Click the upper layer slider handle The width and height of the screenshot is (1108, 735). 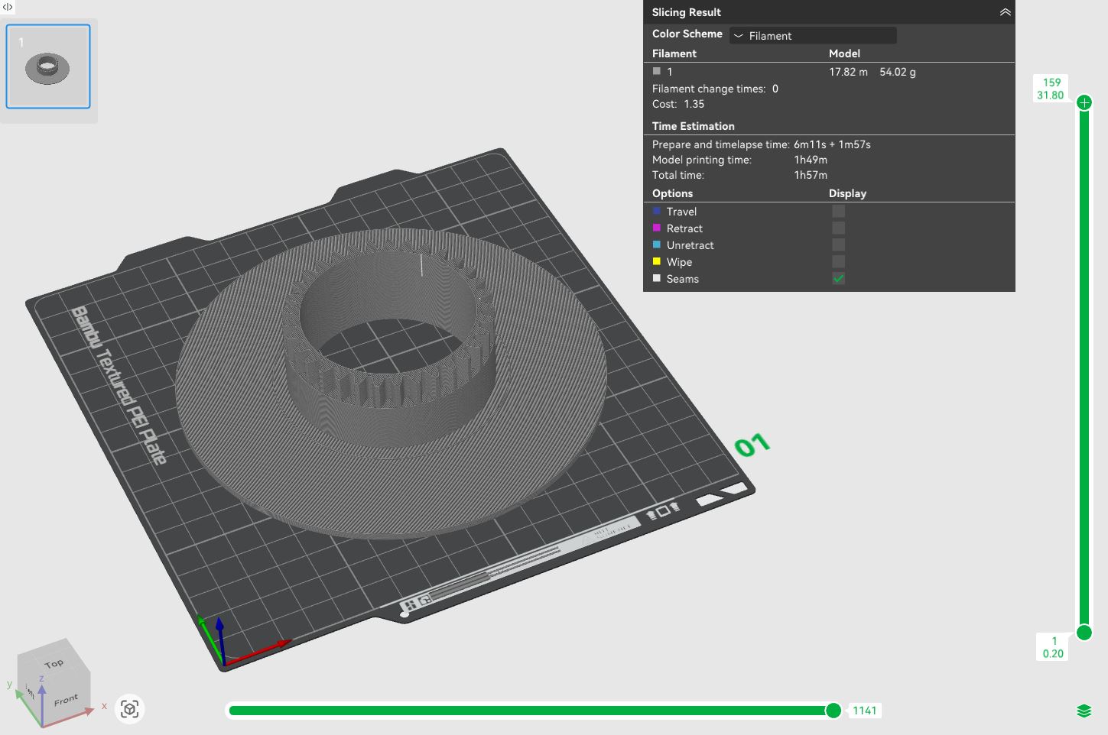click(x=1084, y=102)
